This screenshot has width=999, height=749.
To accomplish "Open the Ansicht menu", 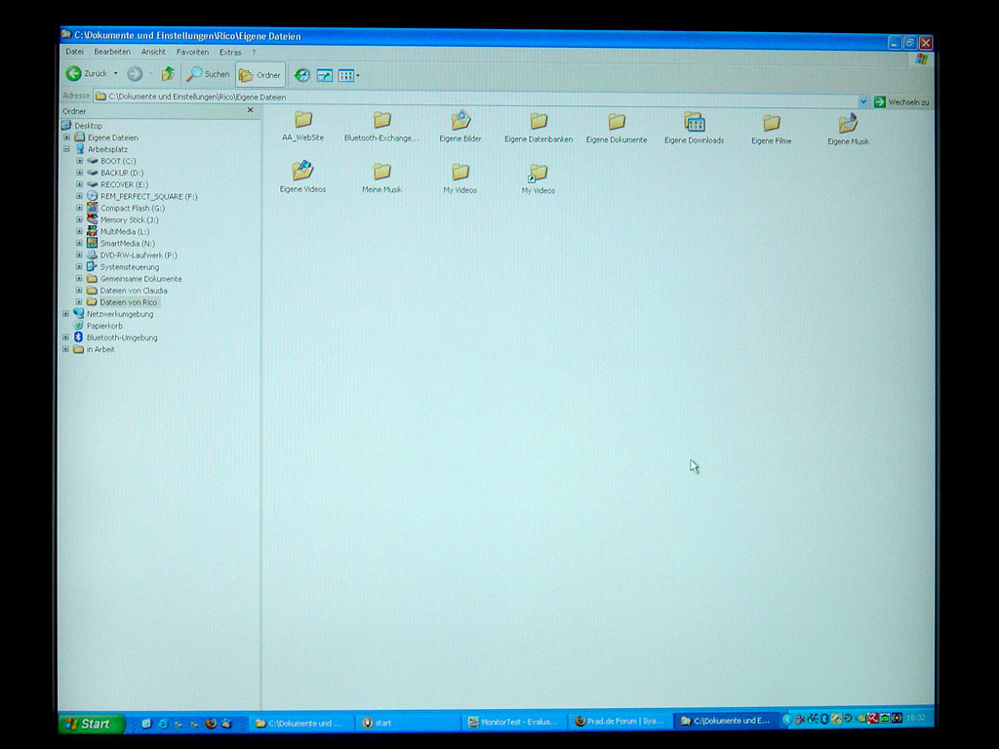I will point(153,52).
